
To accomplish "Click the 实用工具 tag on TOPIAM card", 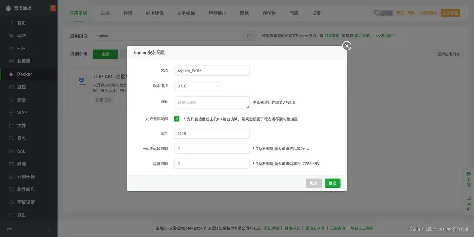I will click(103, 100).
